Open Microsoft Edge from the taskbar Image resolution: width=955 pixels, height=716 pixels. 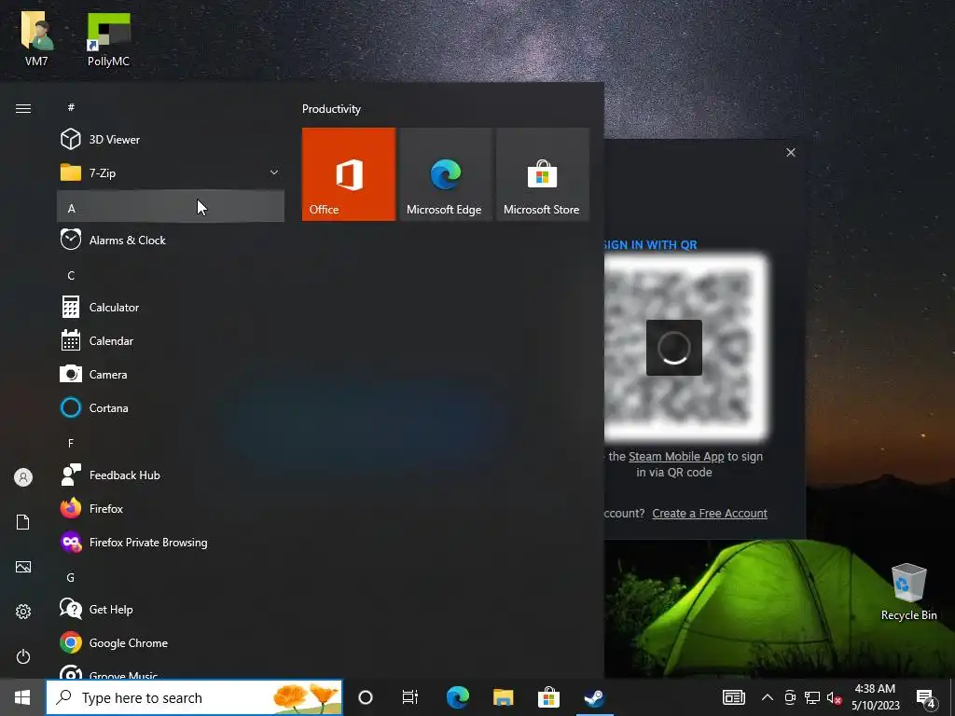(458, 697)
